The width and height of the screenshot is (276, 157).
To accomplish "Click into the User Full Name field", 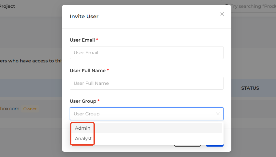I will click(146, 83).
